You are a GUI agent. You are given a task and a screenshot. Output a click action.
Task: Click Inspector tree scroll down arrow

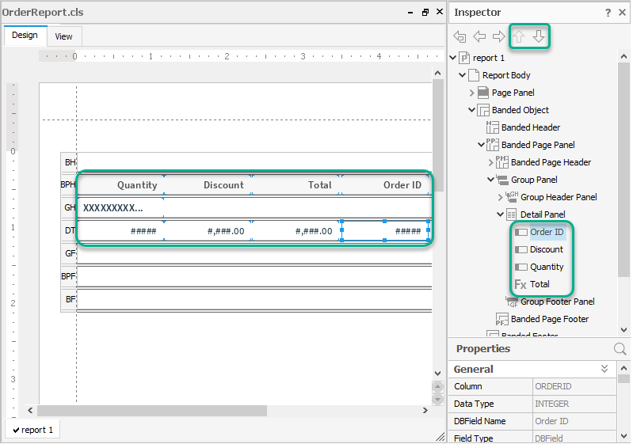click(x=623, y=330)
